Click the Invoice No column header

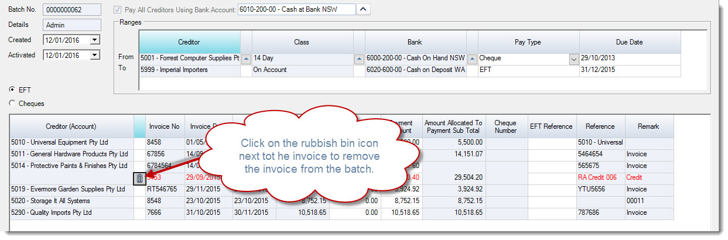pyautogui.click(x=165, y=126)
